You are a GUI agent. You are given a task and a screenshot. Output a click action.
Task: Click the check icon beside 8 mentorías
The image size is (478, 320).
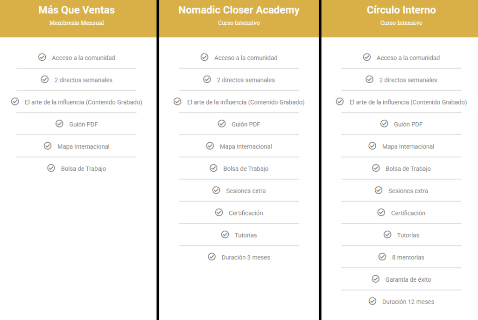tap(382, 257)
